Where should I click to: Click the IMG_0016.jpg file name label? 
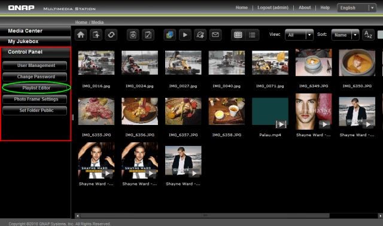pos(96,86)
